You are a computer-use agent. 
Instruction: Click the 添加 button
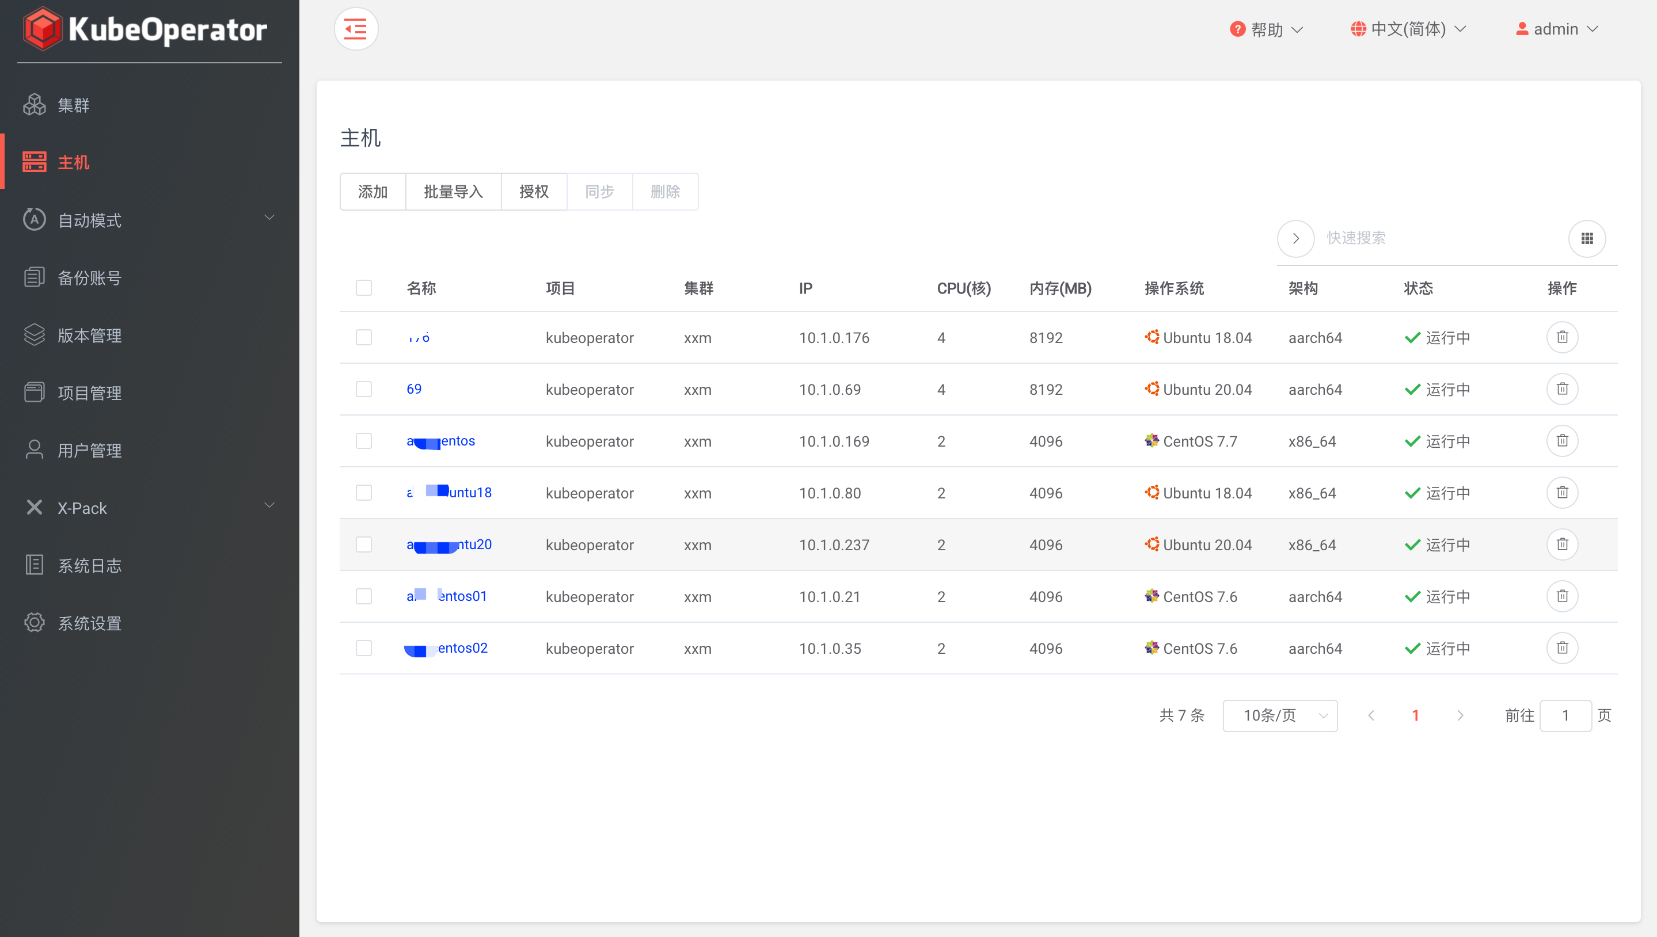click(372, 191)
